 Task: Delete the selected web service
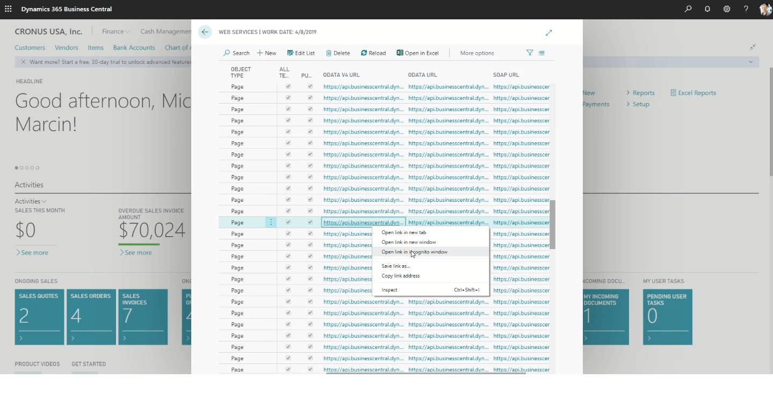click(x=338, y=53)
